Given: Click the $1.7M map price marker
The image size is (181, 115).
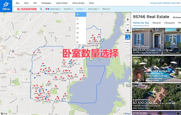Looking at the screenshot, I should pyautogui.click(x=99, y=37).
